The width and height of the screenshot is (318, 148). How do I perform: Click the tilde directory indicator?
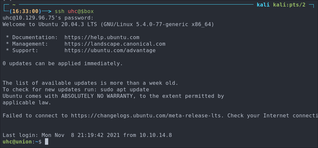[14, 5]
